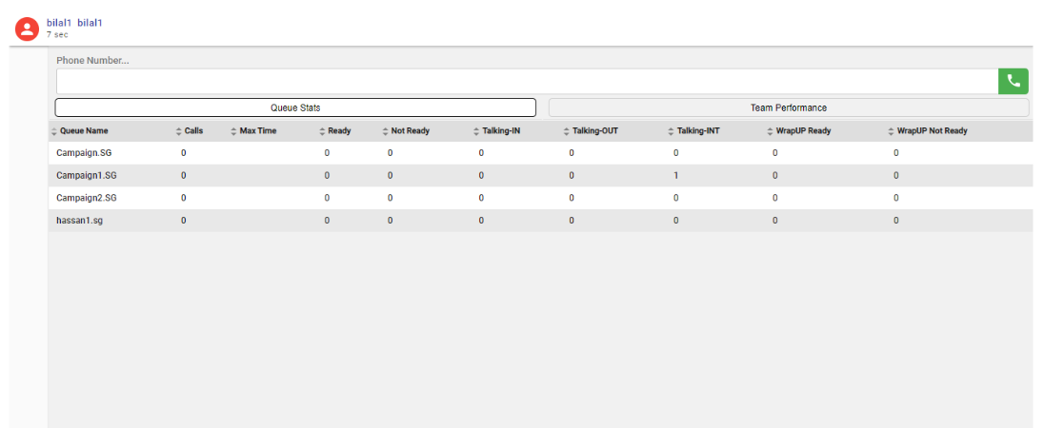Screen dimensions: 1044x428
Task: Select the Campaign1.SG queue row
Action: [86, 175]
